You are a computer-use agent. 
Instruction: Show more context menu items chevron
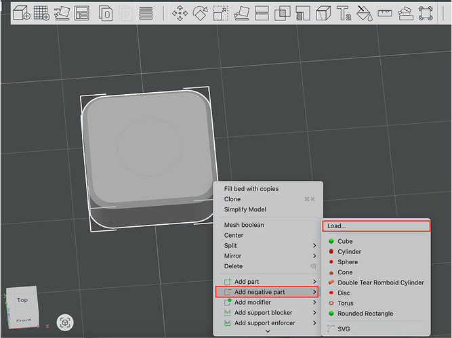coord(268,331)
